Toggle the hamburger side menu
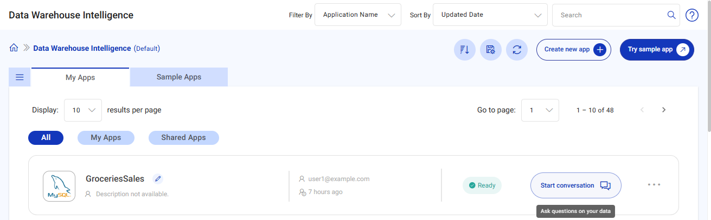711x220 pixels. (20, 77)
